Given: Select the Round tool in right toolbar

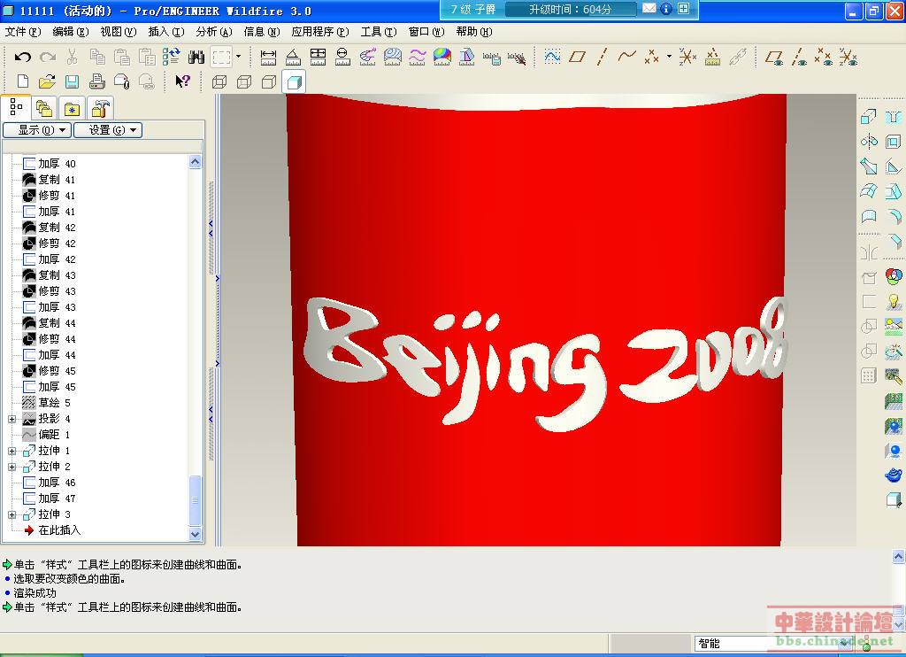Looking at the screenshot, I should 894,216.
